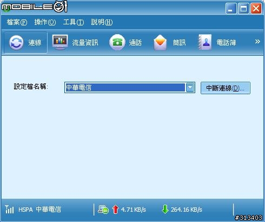Image resolution: width=265 pixels, height=222 pixels.
Task: Open the 檔案(F) menu
Action: coord(17,22)
